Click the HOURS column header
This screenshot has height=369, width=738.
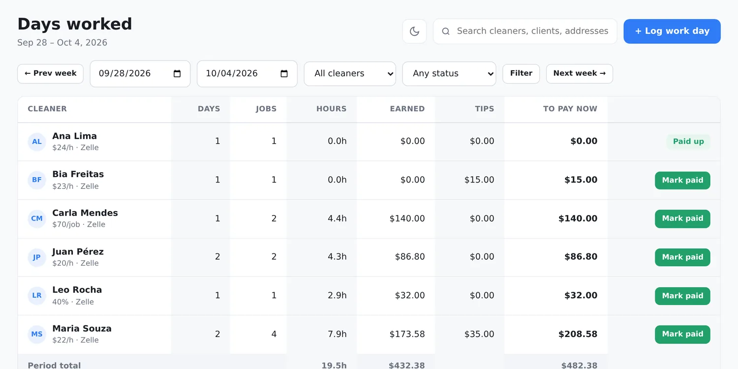pyautogui.click(x=332, y=109)
